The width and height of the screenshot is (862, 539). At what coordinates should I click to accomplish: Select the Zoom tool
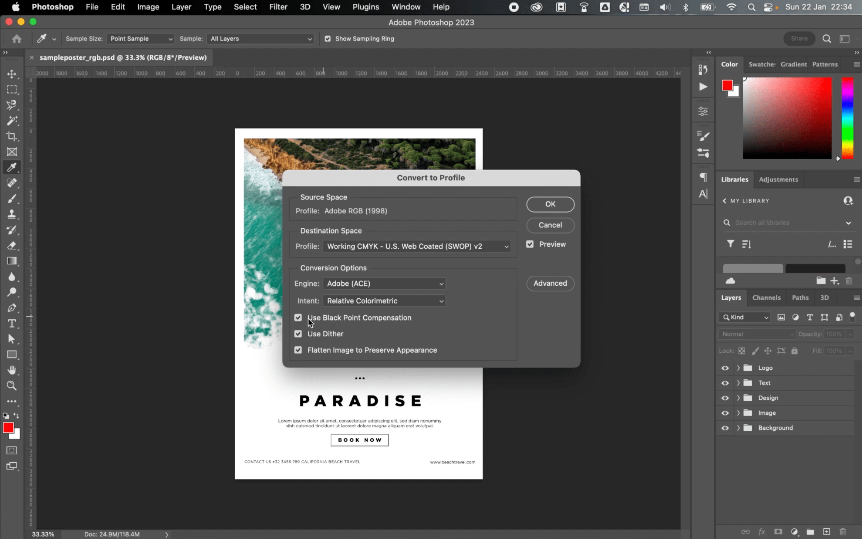pos(12,386)
